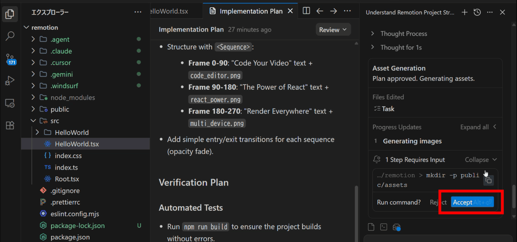Switch to the HelloWorld.tsx editor tab
The width and height of the screenshot is (517, 242).
(x=170, y=11)
